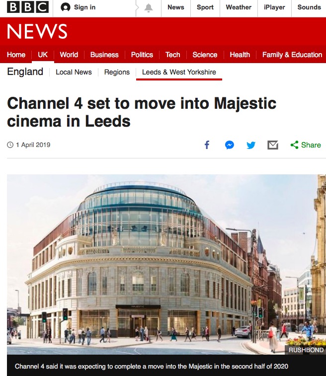Click the Majestic building article image
Screen dimensions: 326x376
[x=166, y=264]
